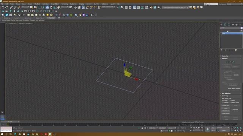Toggle the Reorient checkbox
Screen dimensions: 243x136
tap(232, 110)
